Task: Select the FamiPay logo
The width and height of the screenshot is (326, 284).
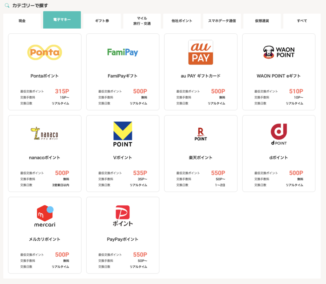Action: tap(123, 52)
